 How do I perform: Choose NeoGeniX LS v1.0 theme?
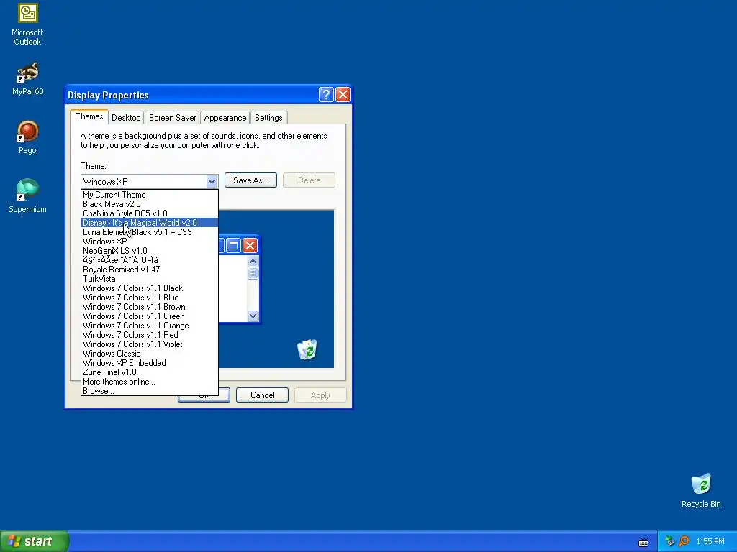(x=150, y=251)
